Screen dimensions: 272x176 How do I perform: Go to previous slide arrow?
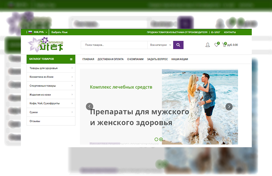90,106
